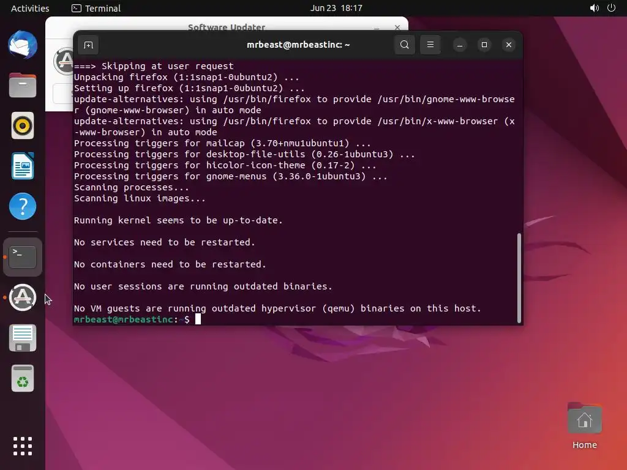Viewport: 627px width, 470px height.
Task: Click the terminal prompt input cursor
Action: [x=198, y=319]
